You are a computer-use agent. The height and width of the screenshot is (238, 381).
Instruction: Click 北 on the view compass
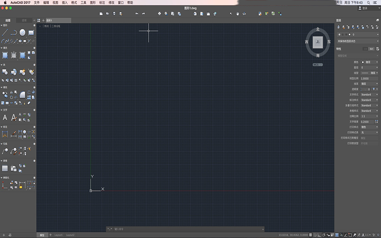click(x=318, y=29)
